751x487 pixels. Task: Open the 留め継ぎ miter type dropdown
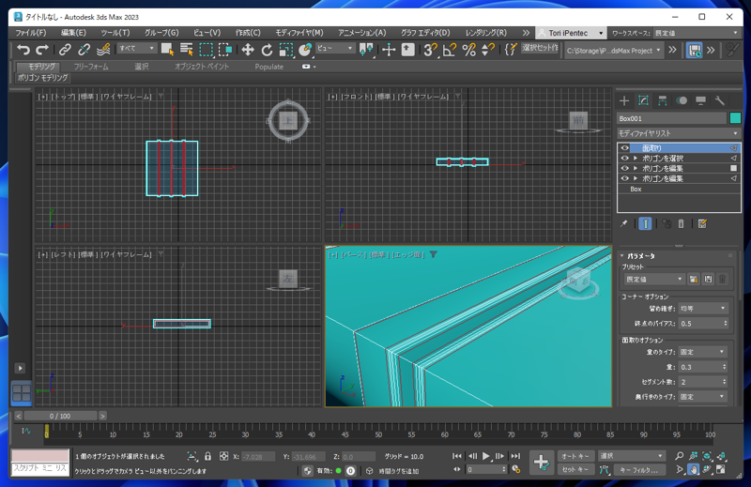tap(703, 309)
